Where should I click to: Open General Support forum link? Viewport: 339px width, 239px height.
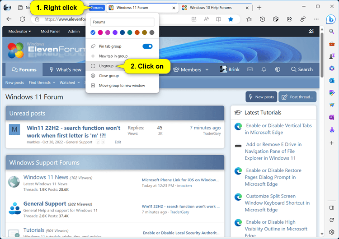pos(45,204)
